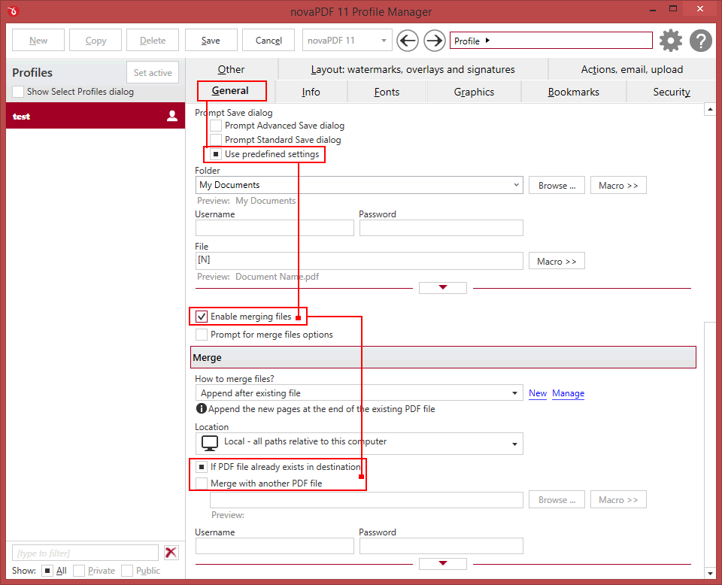Switch to the Bookmarks tab
Viewport: 722px width, 585px height.
573,92
